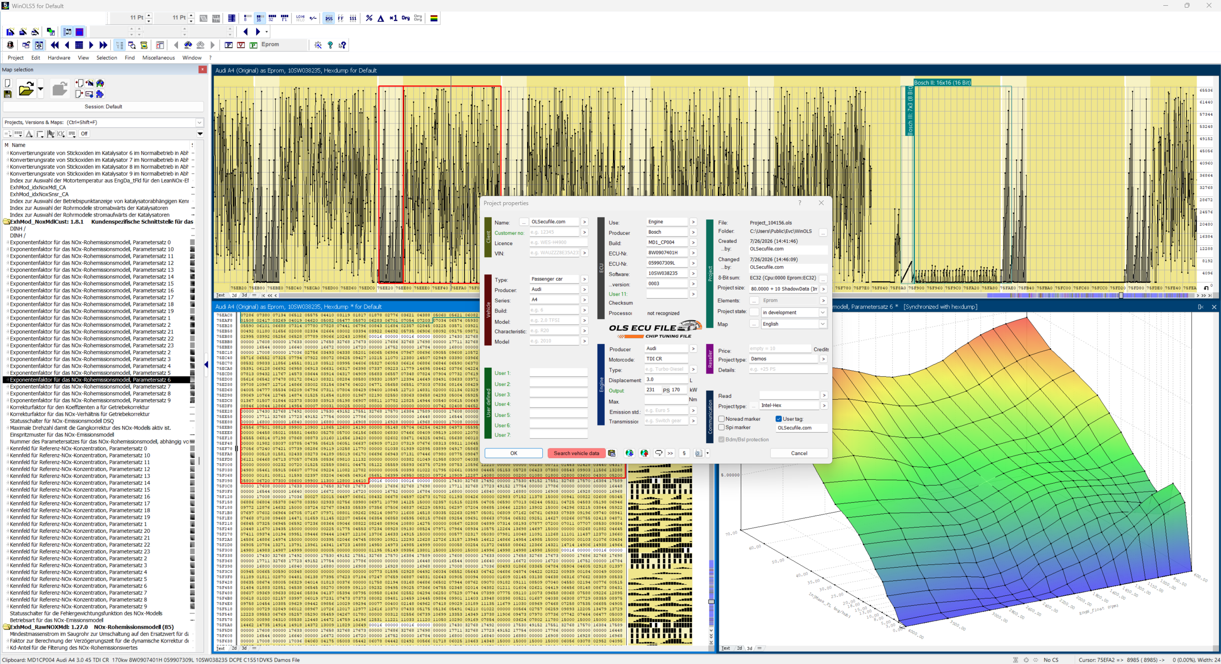Jump to last map with double-right arrow
The height and width of the screenshot is (664, 1221).
pos(103,45)
